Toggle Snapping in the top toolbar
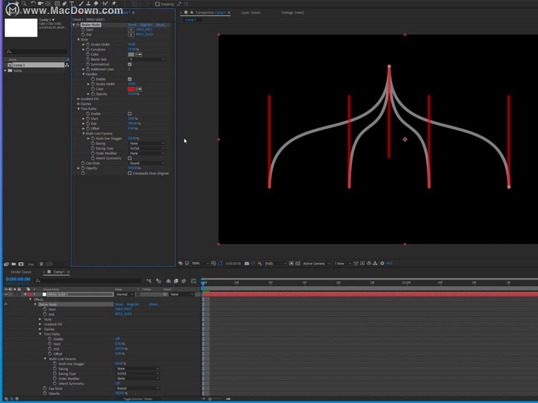538x403 pixels. pos(157,4)
